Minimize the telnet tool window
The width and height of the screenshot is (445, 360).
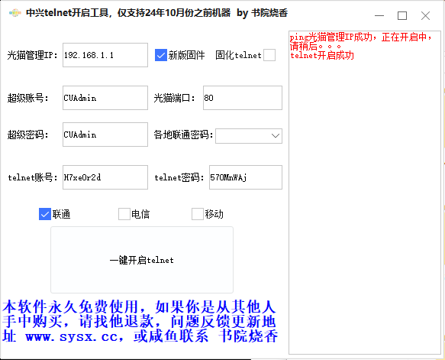379,15
